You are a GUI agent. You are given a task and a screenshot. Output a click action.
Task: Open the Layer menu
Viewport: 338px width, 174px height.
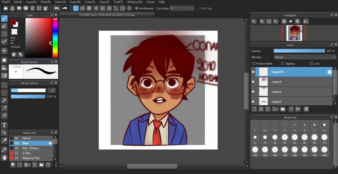coord(31,2)
